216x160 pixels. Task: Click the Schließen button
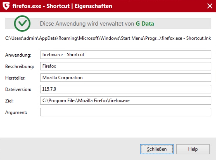coord(157,149)
